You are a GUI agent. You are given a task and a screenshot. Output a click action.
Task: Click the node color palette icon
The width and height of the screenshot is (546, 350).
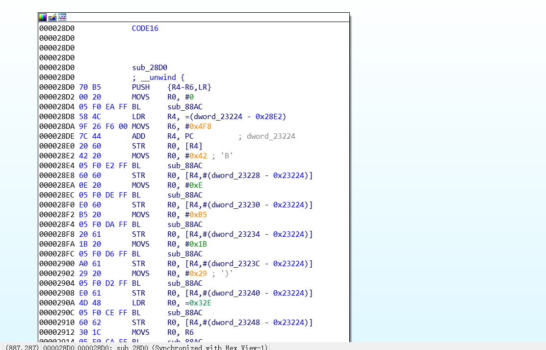click(x=43, y=17)
